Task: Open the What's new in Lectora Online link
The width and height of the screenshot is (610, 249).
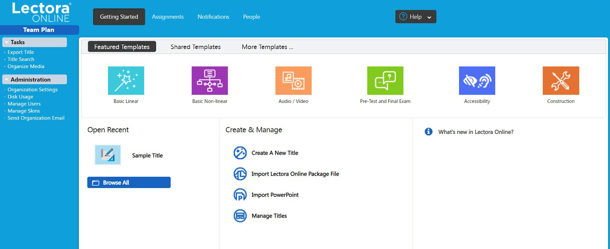Action: [x=476, y=132]
